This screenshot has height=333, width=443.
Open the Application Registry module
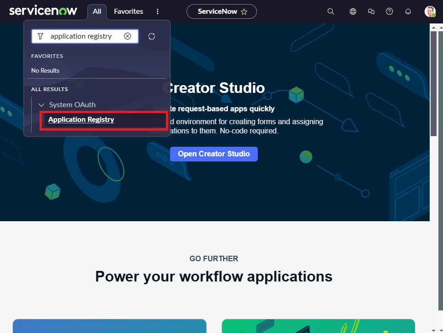pyautogui.click(x=81, y=120)
